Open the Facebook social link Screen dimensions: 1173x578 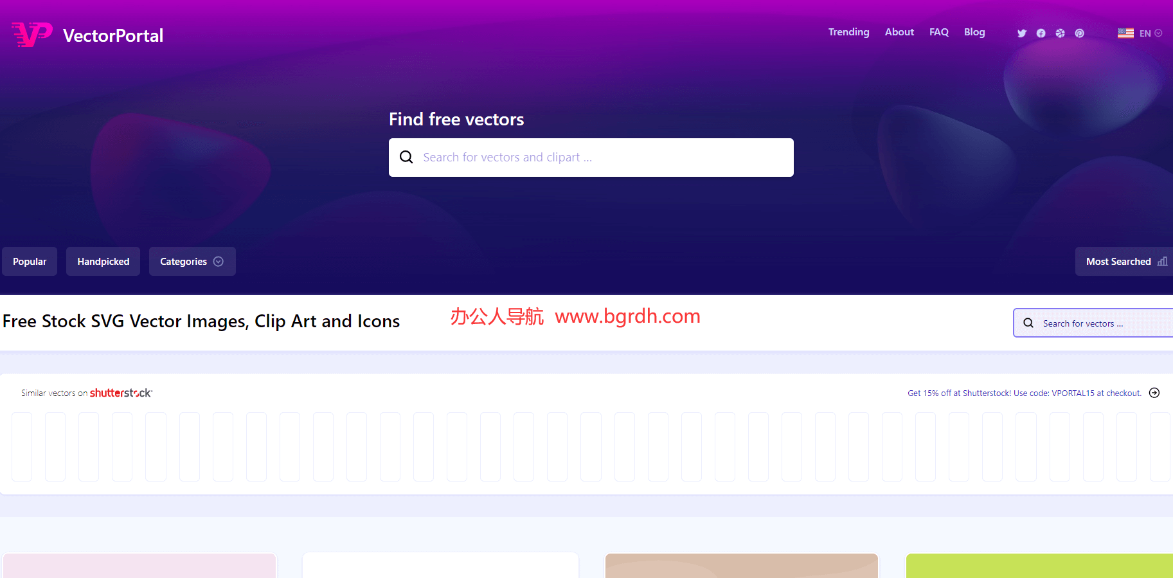(1041, 33)
